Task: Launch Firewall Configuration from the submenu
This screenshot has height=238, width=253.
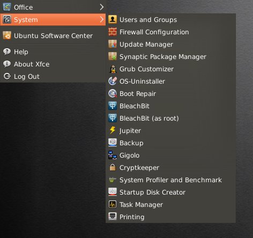Action: click(170, 32)
